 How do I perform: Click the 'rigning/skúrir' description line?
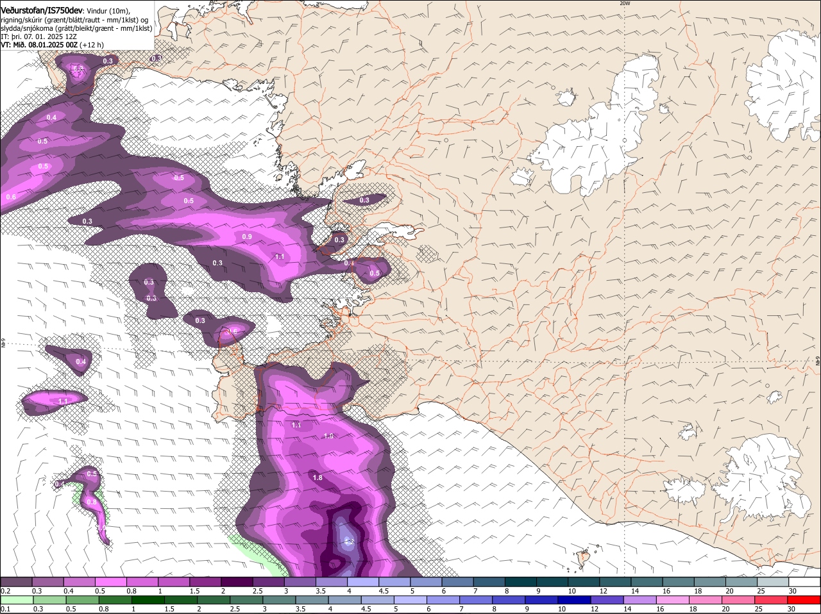click(75, 19)
